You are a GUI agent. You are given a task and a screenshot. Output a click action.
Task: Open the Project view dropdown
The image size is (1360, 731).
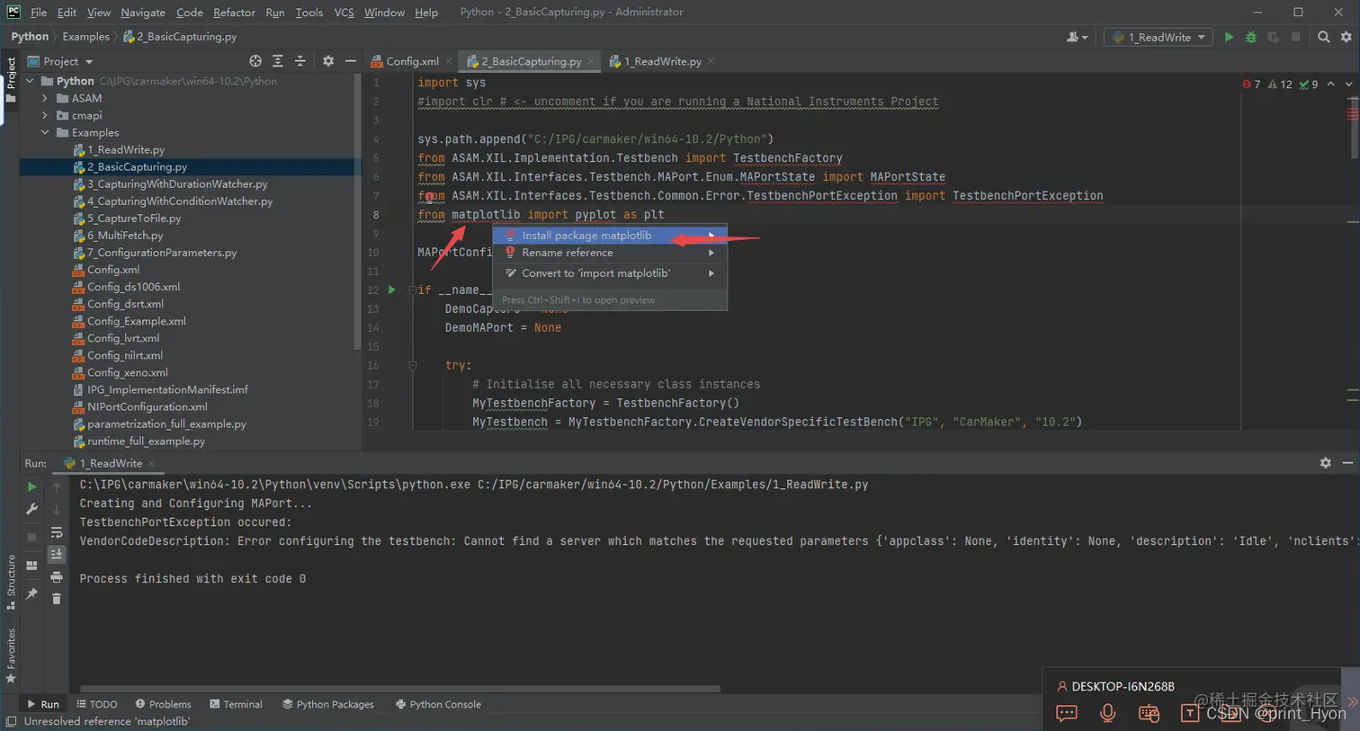click(x=60, y=61)
